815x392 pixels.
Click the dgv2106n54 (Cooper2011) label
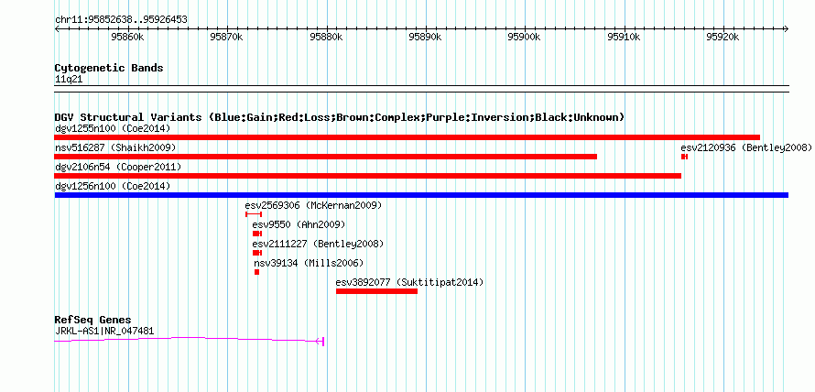118,167
